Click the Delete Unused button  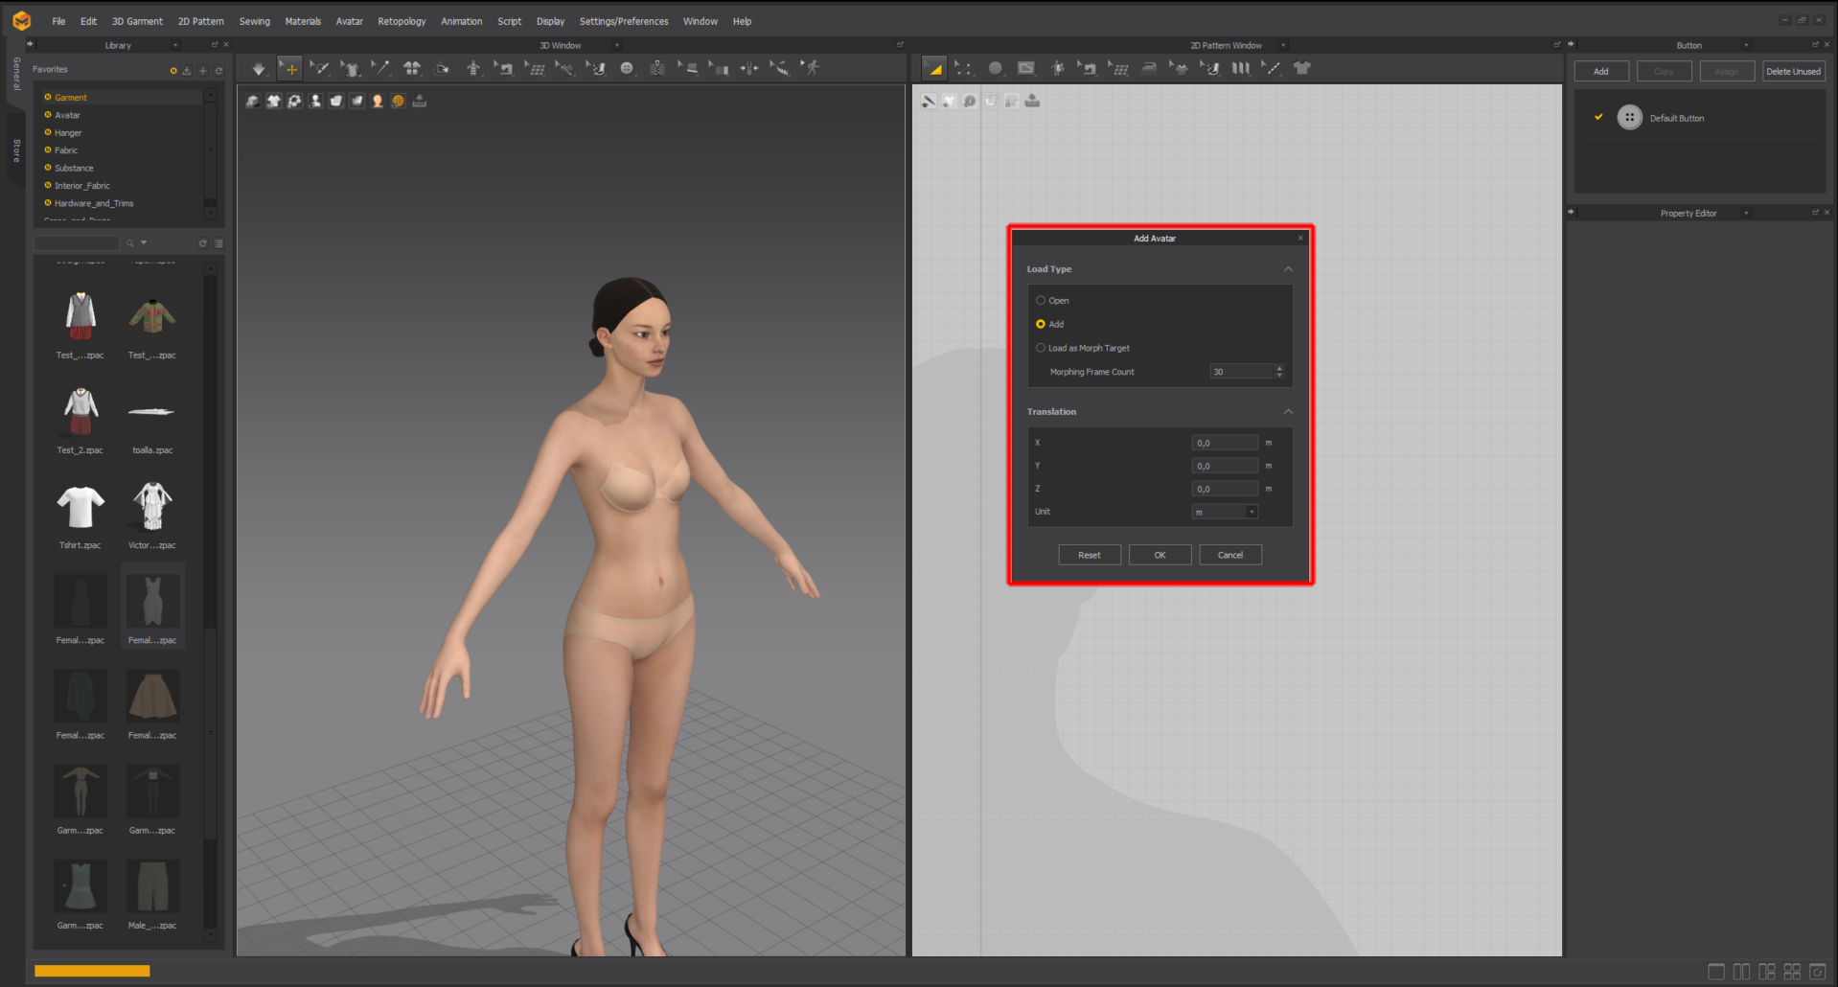(x=1793, y=72)
